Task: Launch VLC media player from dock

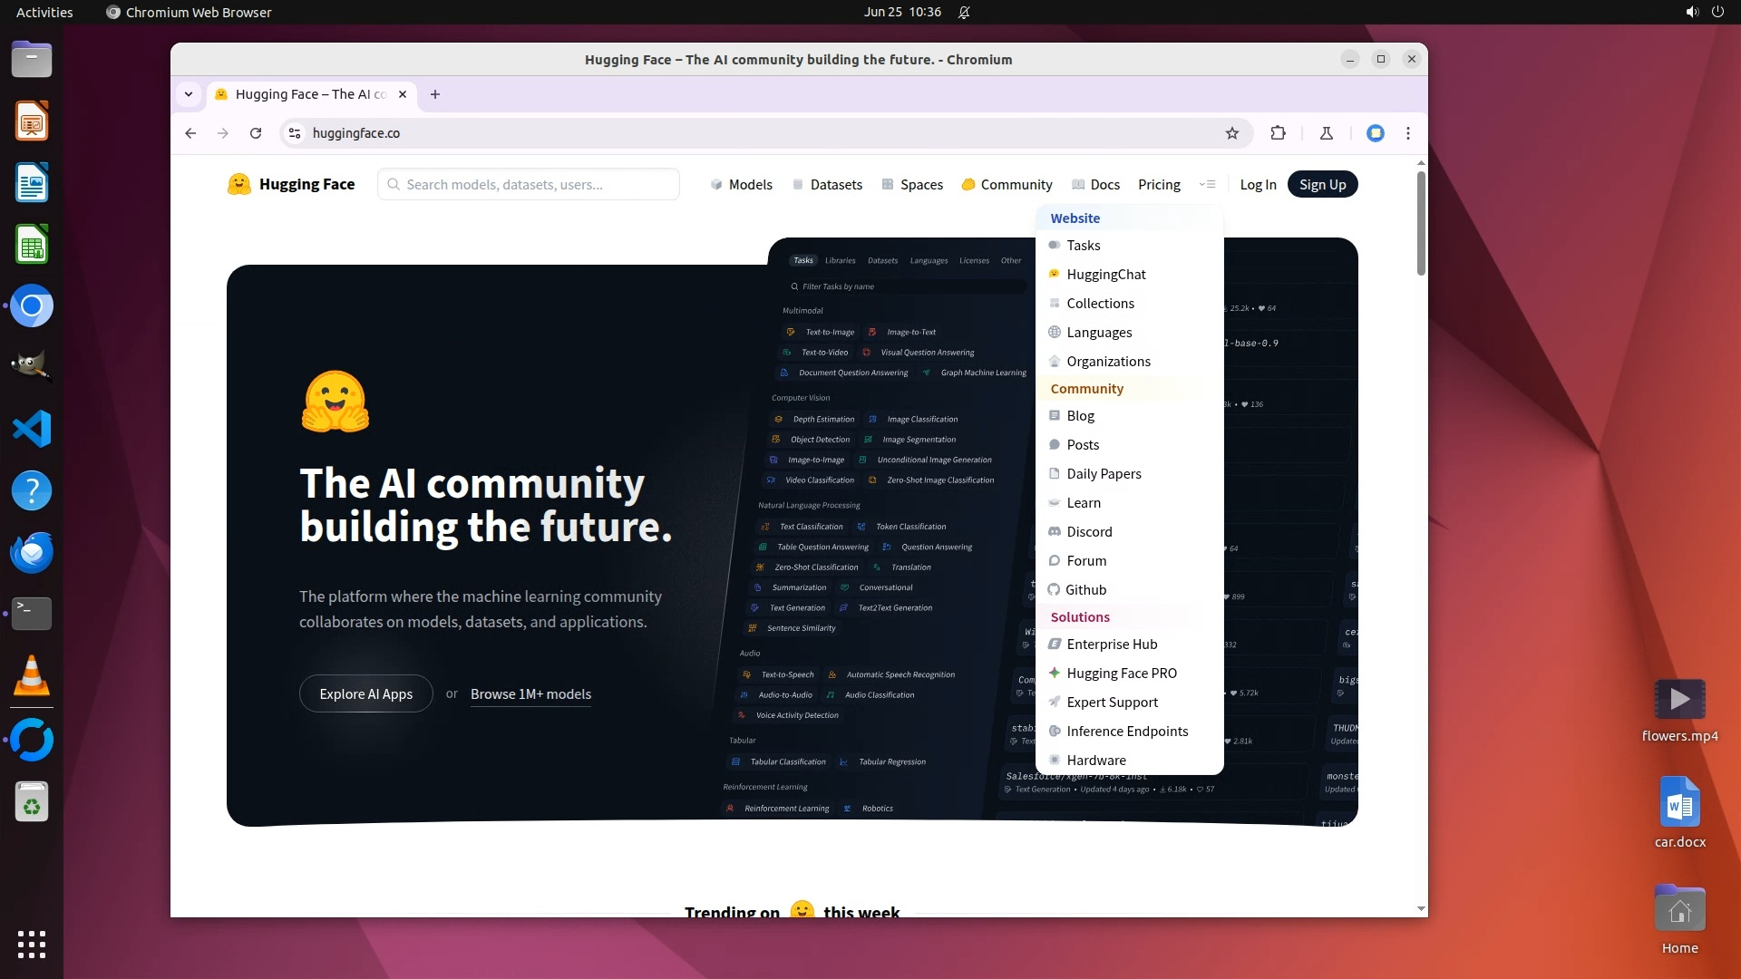Action: [x=32, y=675]
